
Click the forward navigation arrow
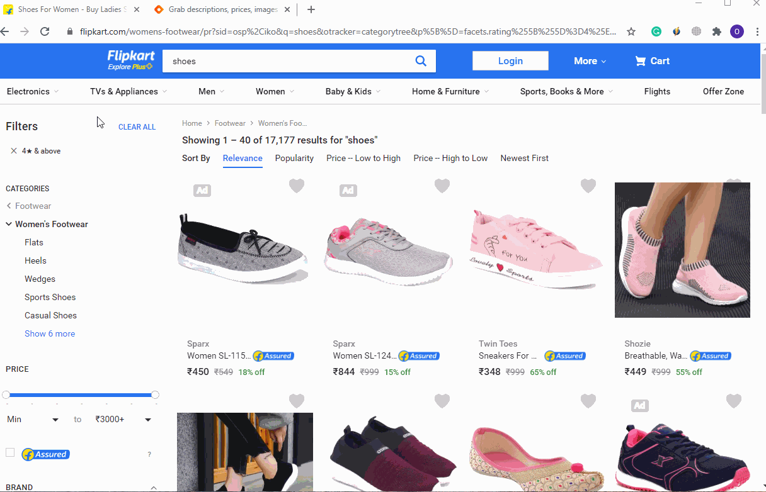coord(25,31)
